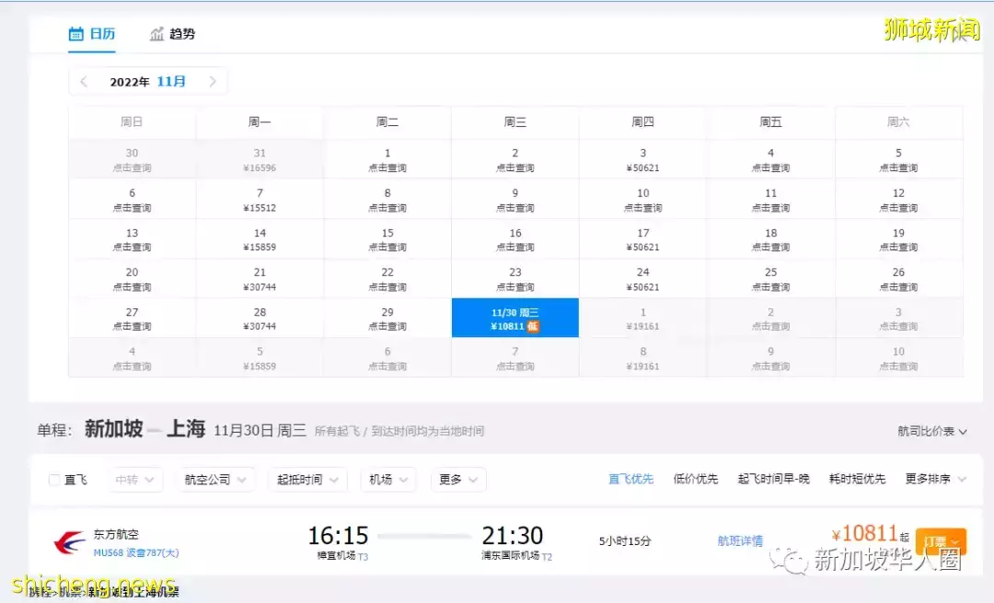The image size is (994, 603).
Task: Click the orange arrow on the 订票 button
Action: coord(955,541)
